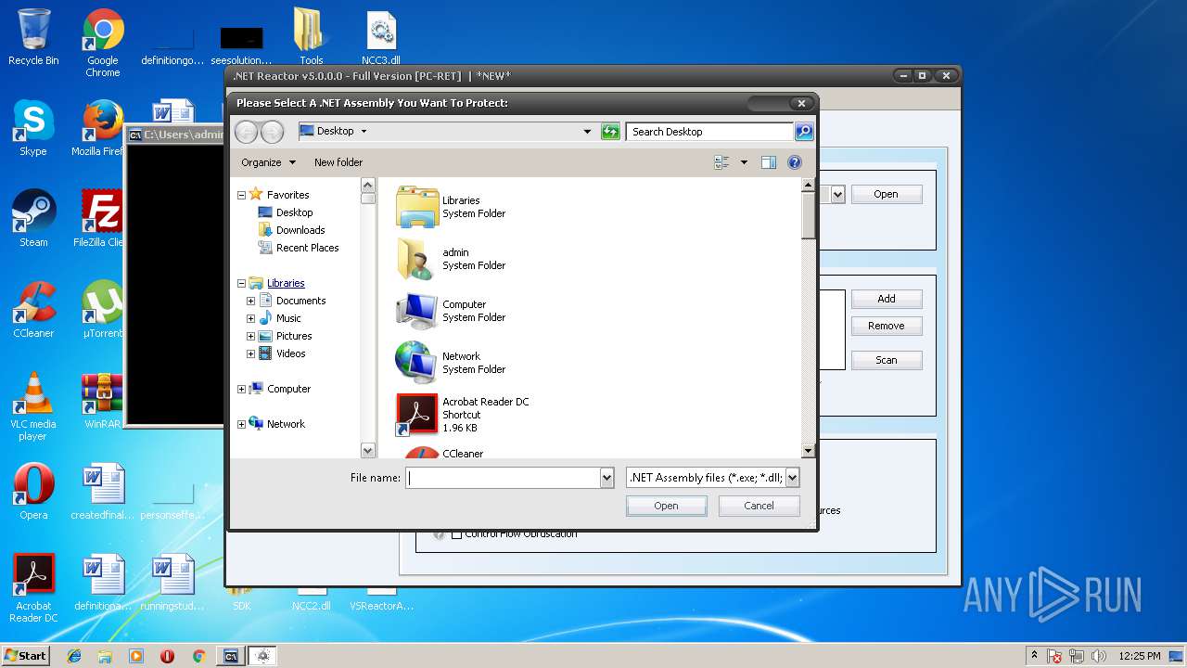Expand the Pictures library node
This screenshot has height=668, width=1187.
(x=250, y=336)
